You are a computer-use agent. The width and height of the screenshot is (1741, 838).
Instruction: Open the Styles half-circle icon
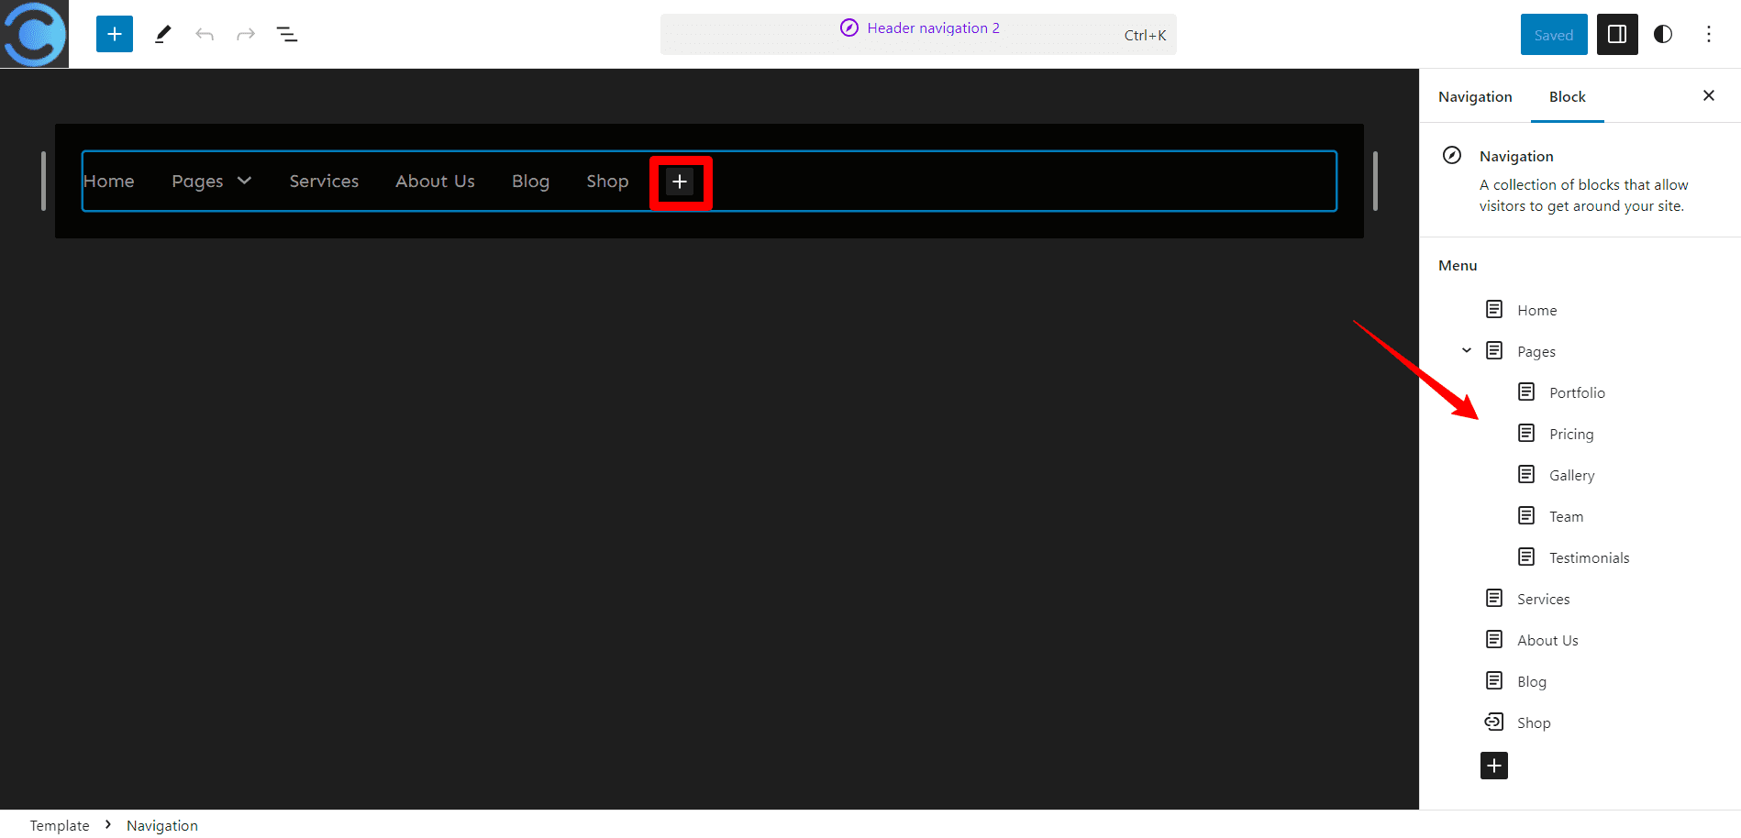click(x=1662, y=34)
